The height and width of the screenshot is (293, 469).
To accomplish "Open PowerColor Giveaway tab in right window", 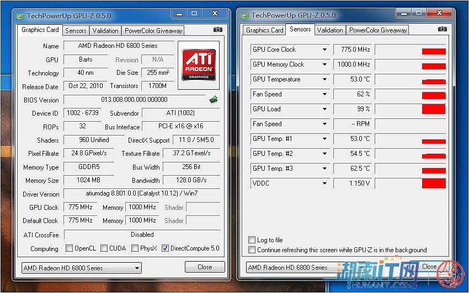I will coord(378,30).
